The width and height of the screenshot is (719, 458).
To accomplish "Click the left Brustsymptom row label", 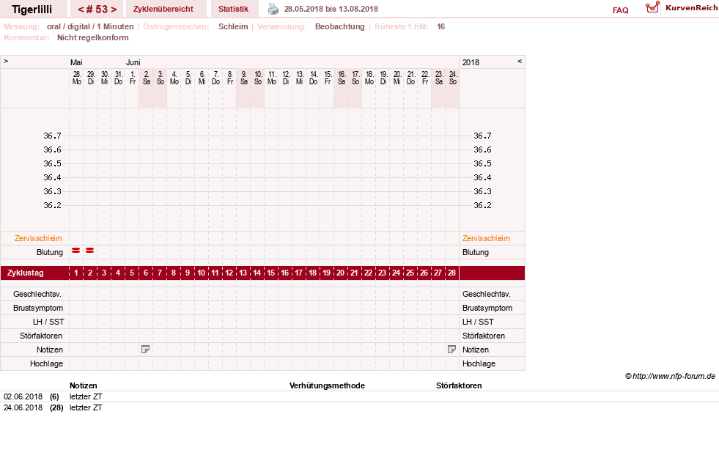I will (x=38, y=308).
